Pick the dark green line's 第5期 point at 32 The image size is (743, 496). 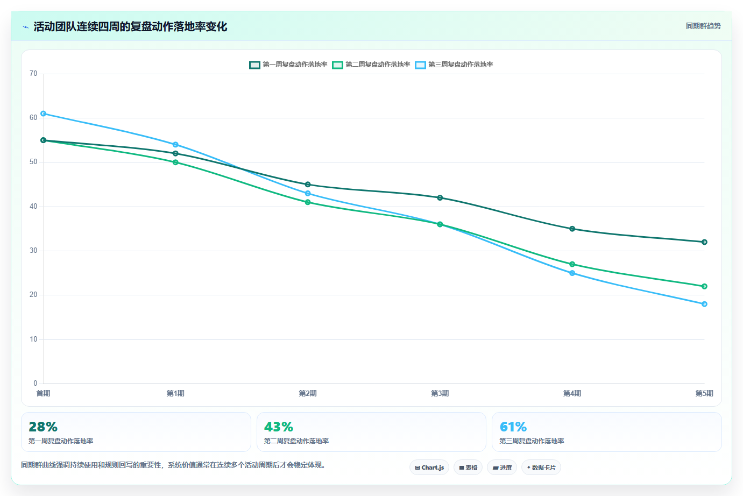point(704,242)
